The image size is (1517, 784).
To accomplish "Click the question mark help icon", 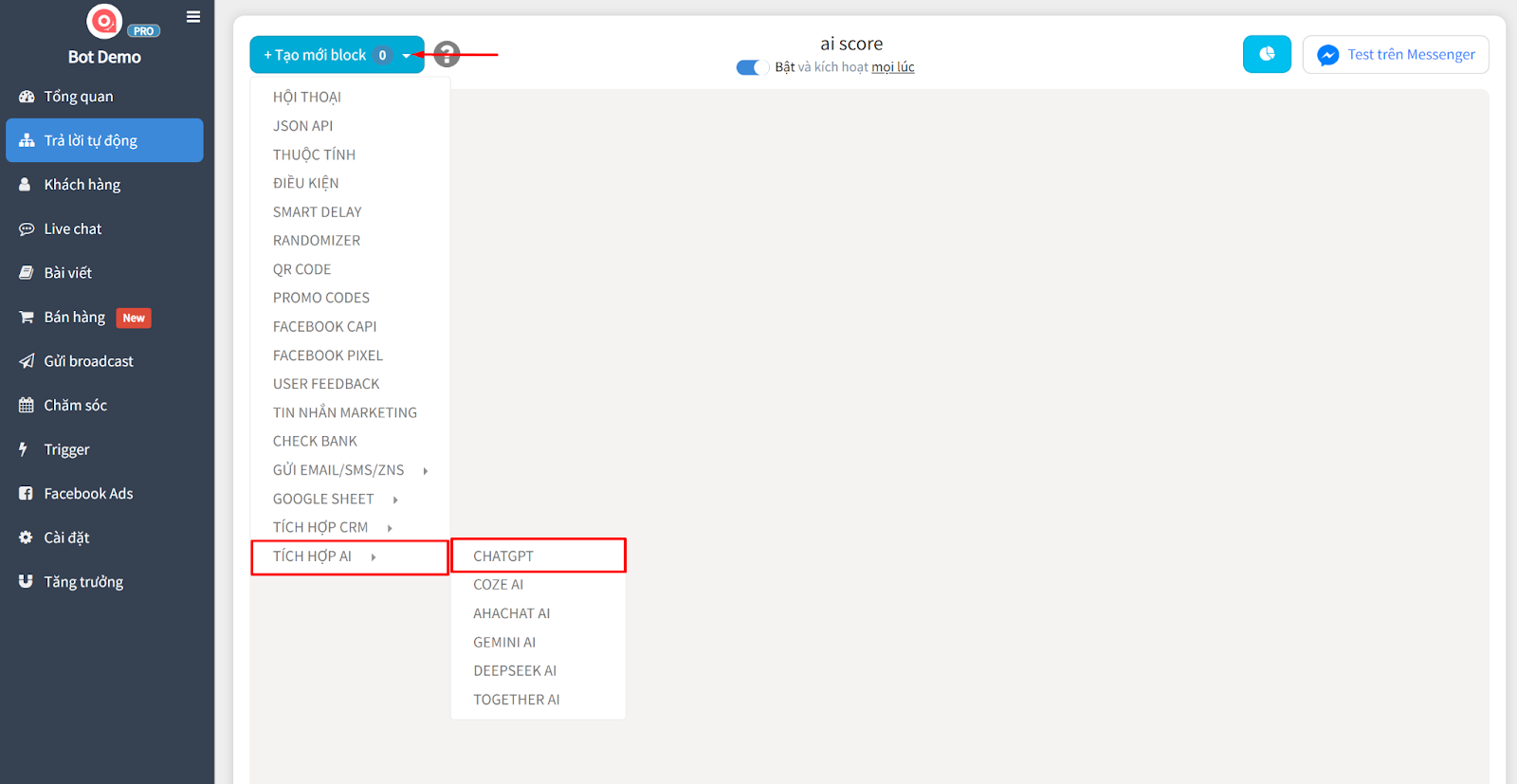I will (x=447, y=54).
